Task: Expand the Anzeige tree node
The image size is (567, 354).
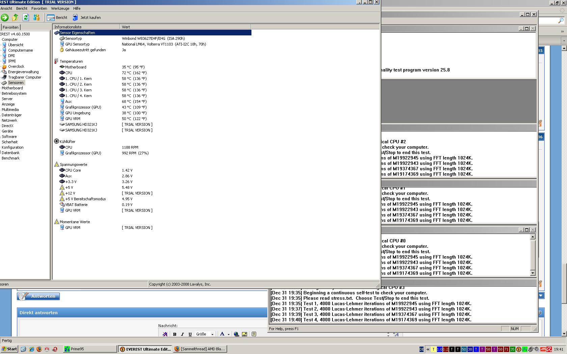Action: (8, 104)
